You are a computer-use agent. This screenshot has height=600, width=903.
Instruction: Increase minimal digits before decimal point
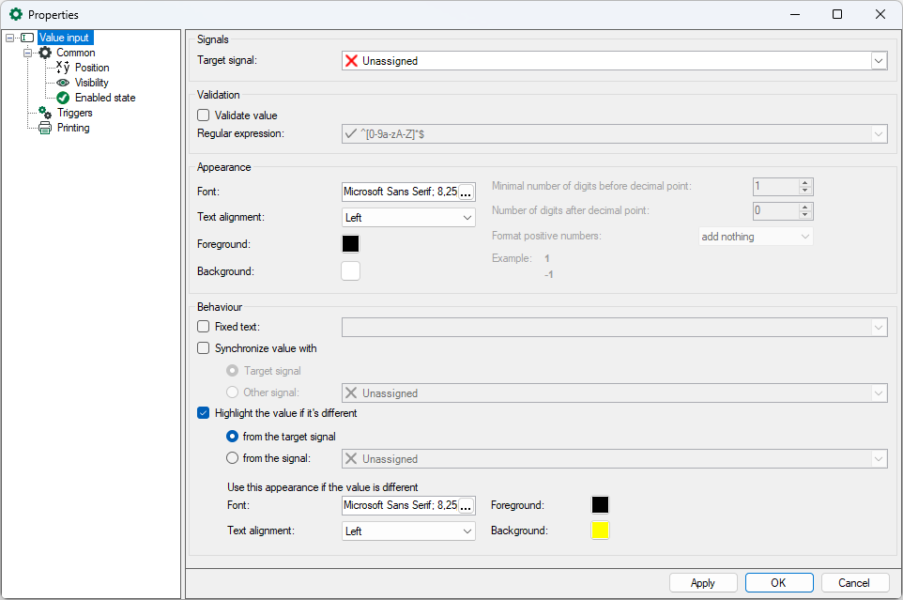click(x=805, y=182)
